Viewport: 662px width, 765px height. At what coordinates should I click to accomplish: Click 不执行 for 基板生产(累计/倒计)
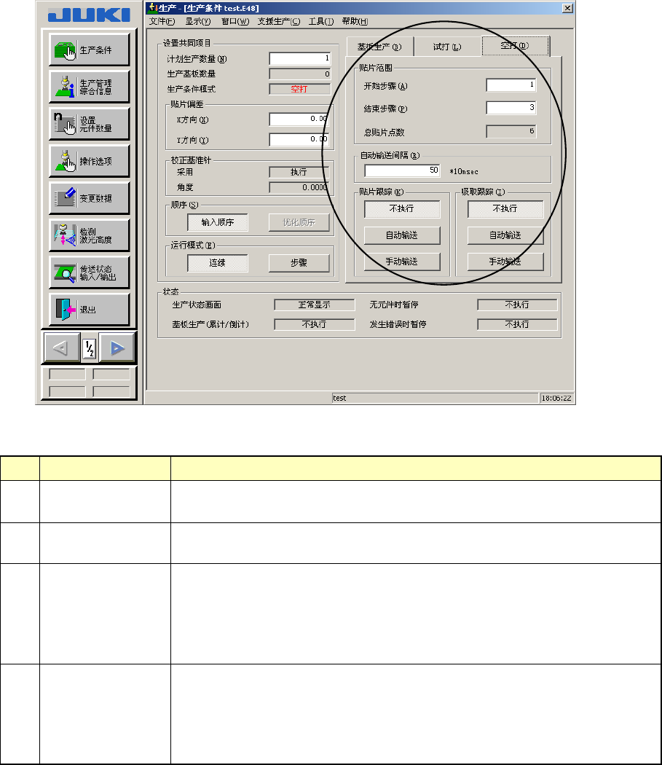point(314,324)
